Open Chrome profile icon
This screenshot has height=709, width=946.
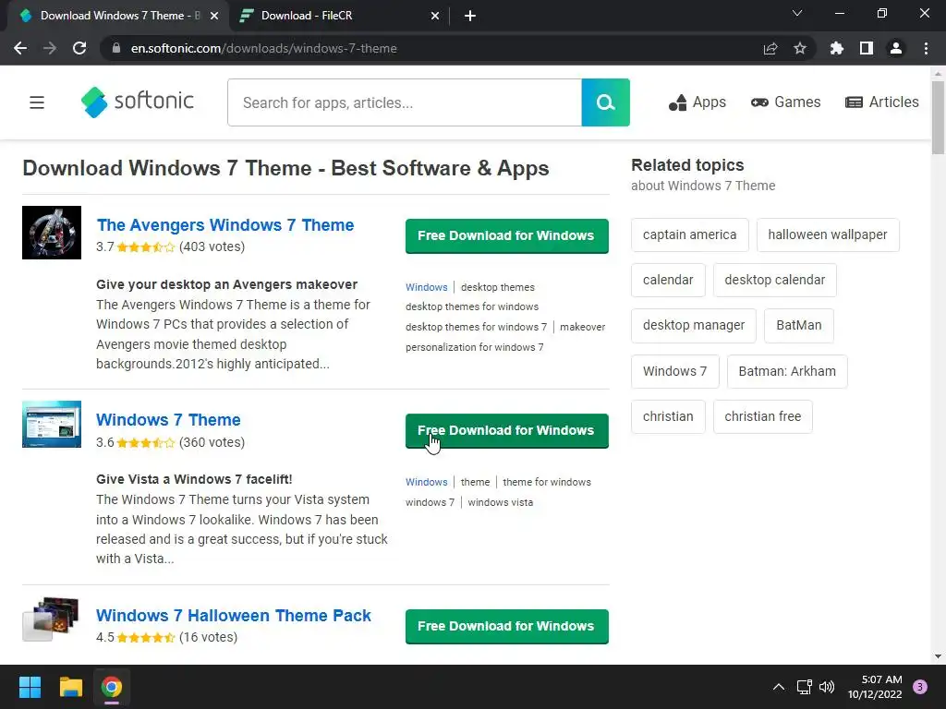tap(896, 48)
